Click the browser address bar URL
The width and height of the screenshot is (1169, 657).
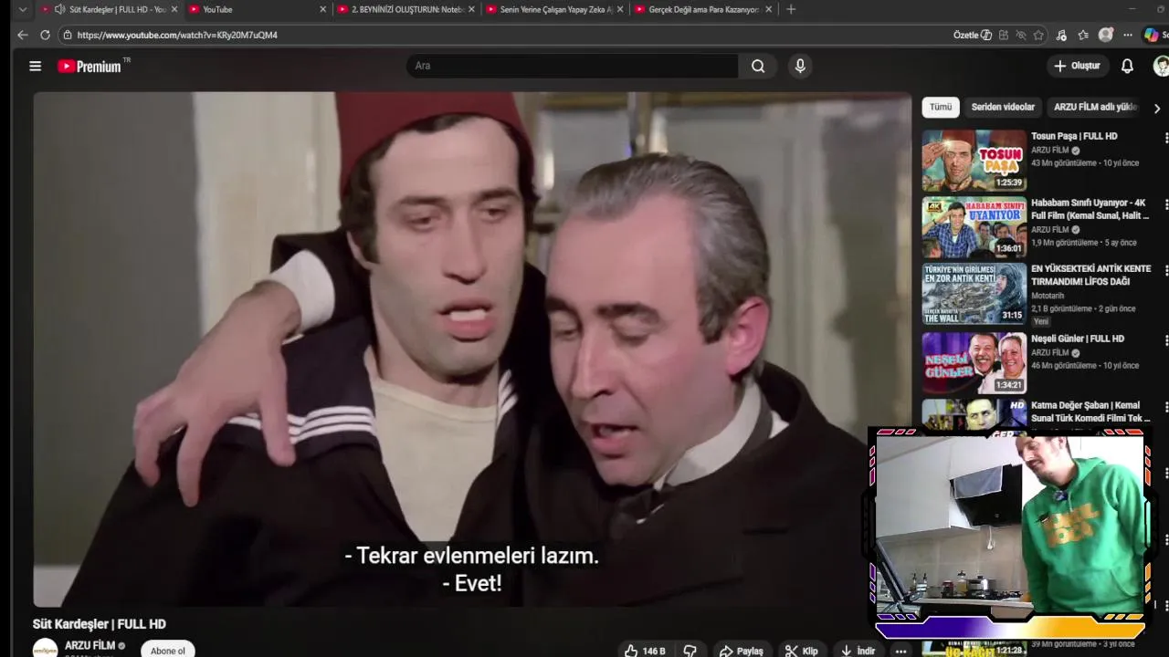pyautogui.click(x=177, y=35)
